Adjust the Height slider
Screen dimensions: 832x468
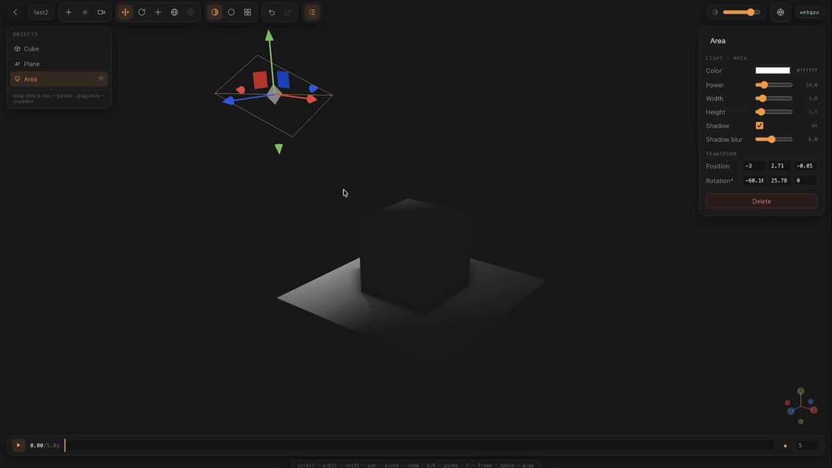pyautogui.click(x=774, y=112)
